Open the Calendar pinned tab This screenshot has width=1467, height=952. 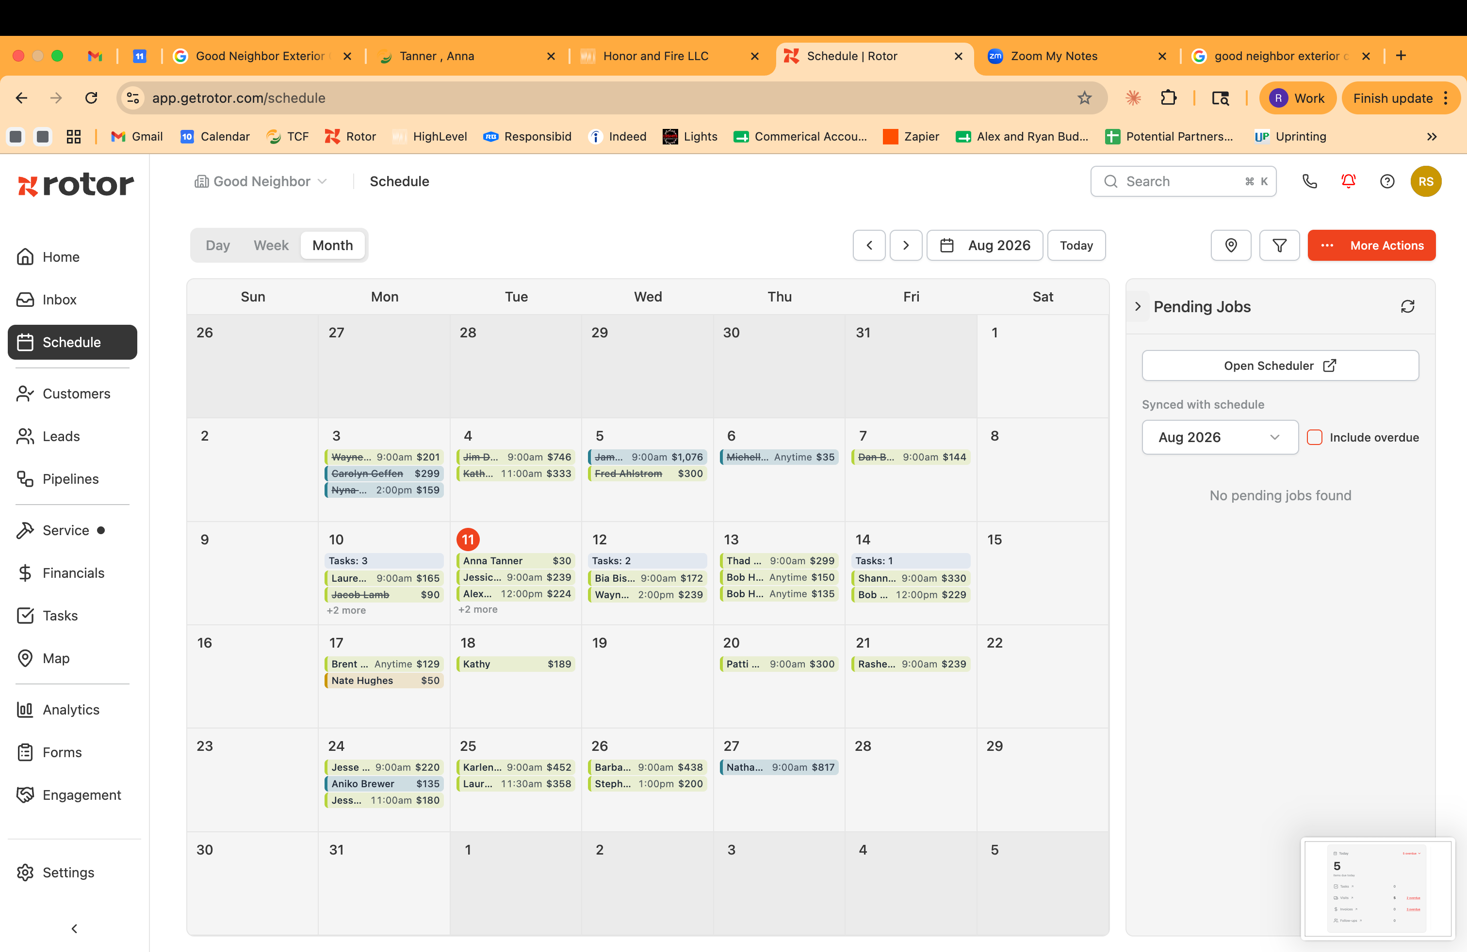click(139, 56)
